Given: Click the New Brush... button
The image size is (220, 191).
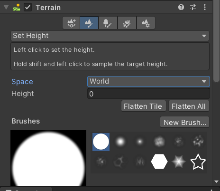Looking at the screenshot, I should pos(184,122).
